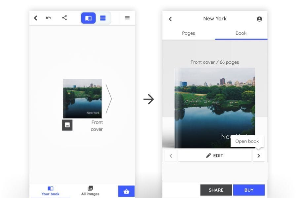Click the back arrow in the left editor
Screen dimensions: 297x198
coord(36,18)
